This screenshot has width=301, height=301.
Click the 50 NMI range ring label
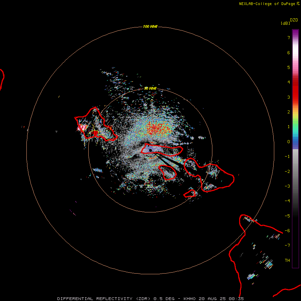[x=150, y=88]
